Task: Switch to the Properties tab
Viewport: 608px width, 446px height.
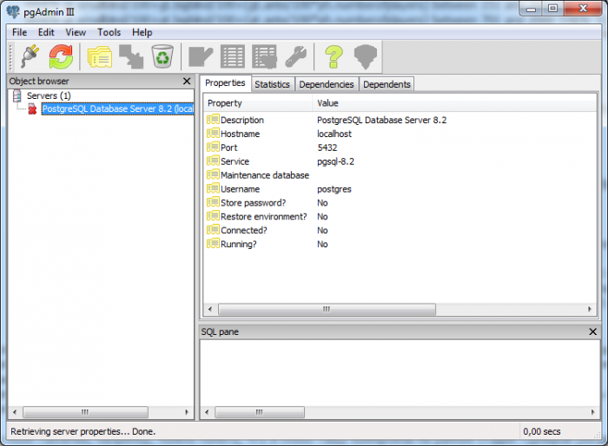Action: [225, 83]
